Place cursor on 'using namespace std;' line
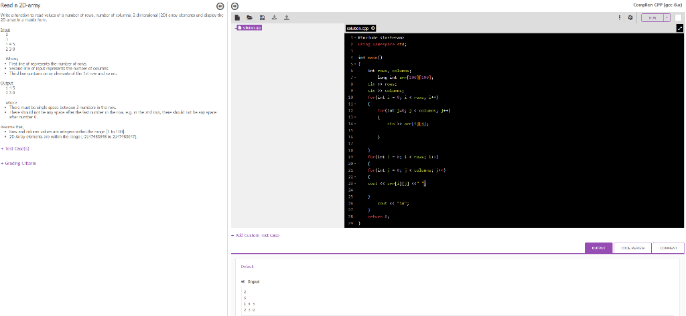 pyautogui.click(x=383, y=44)
